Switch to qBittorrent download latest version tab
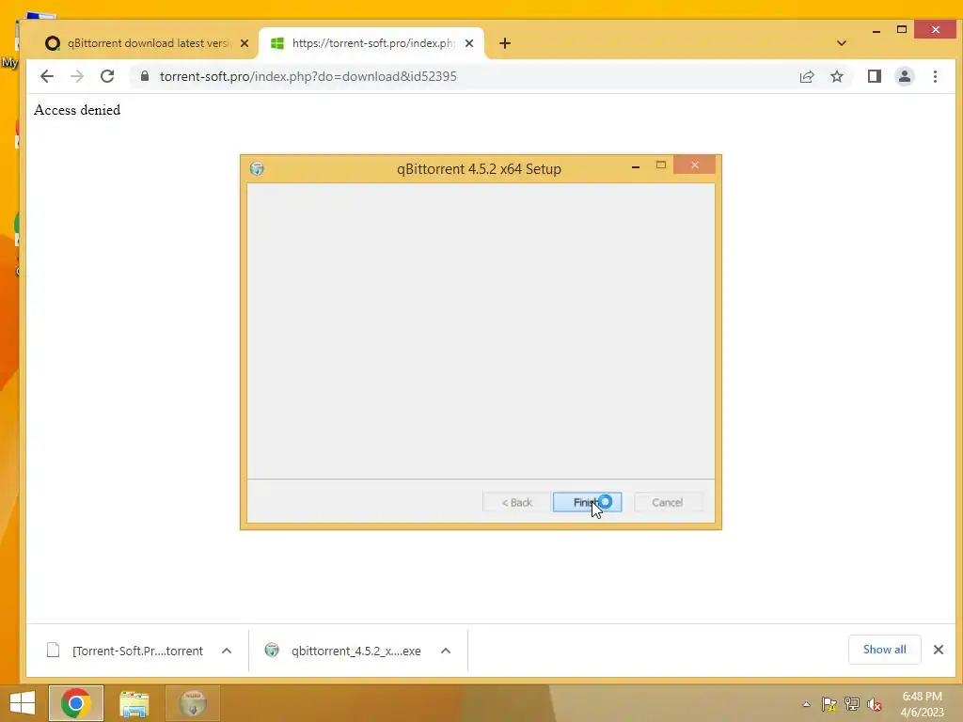This screenshot has height=722, width=963. (x=148, y=43)
